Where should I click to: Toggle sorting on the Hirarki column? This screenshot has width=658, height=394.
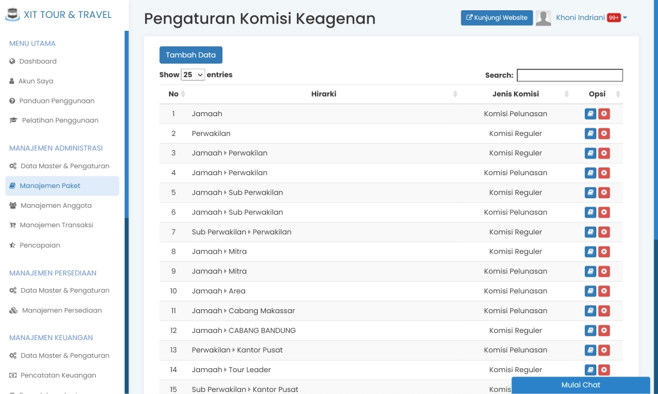[x=324, y=94]
